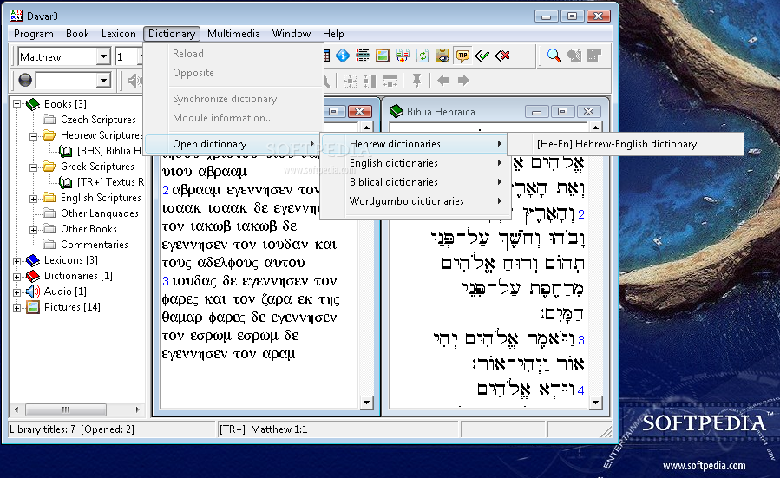The width and height of the screenshot is (780, 478).
Task: Click the grayed vertical split layout icon
Action: click(370, 81)
